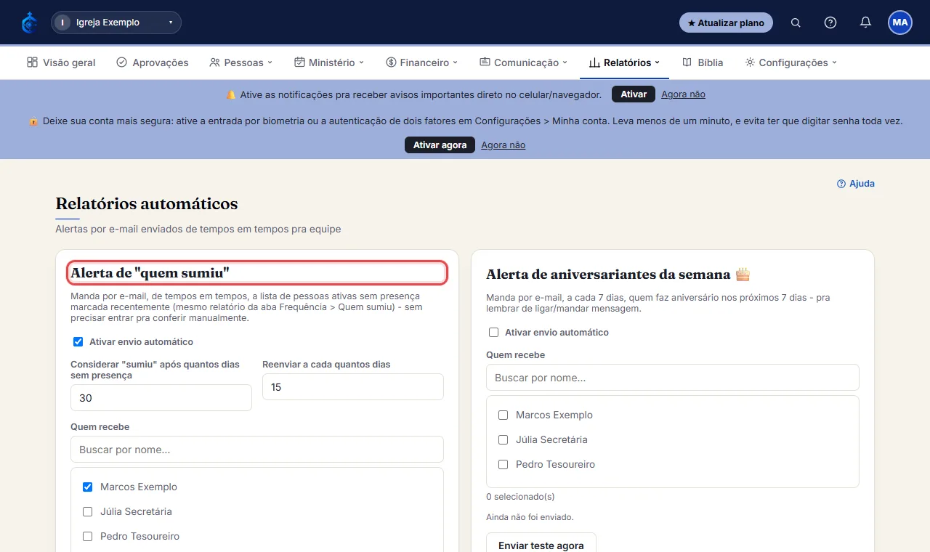930x552 pixels.
Task: Click the Configurações gear icon
Action: (x=750, y=62)
